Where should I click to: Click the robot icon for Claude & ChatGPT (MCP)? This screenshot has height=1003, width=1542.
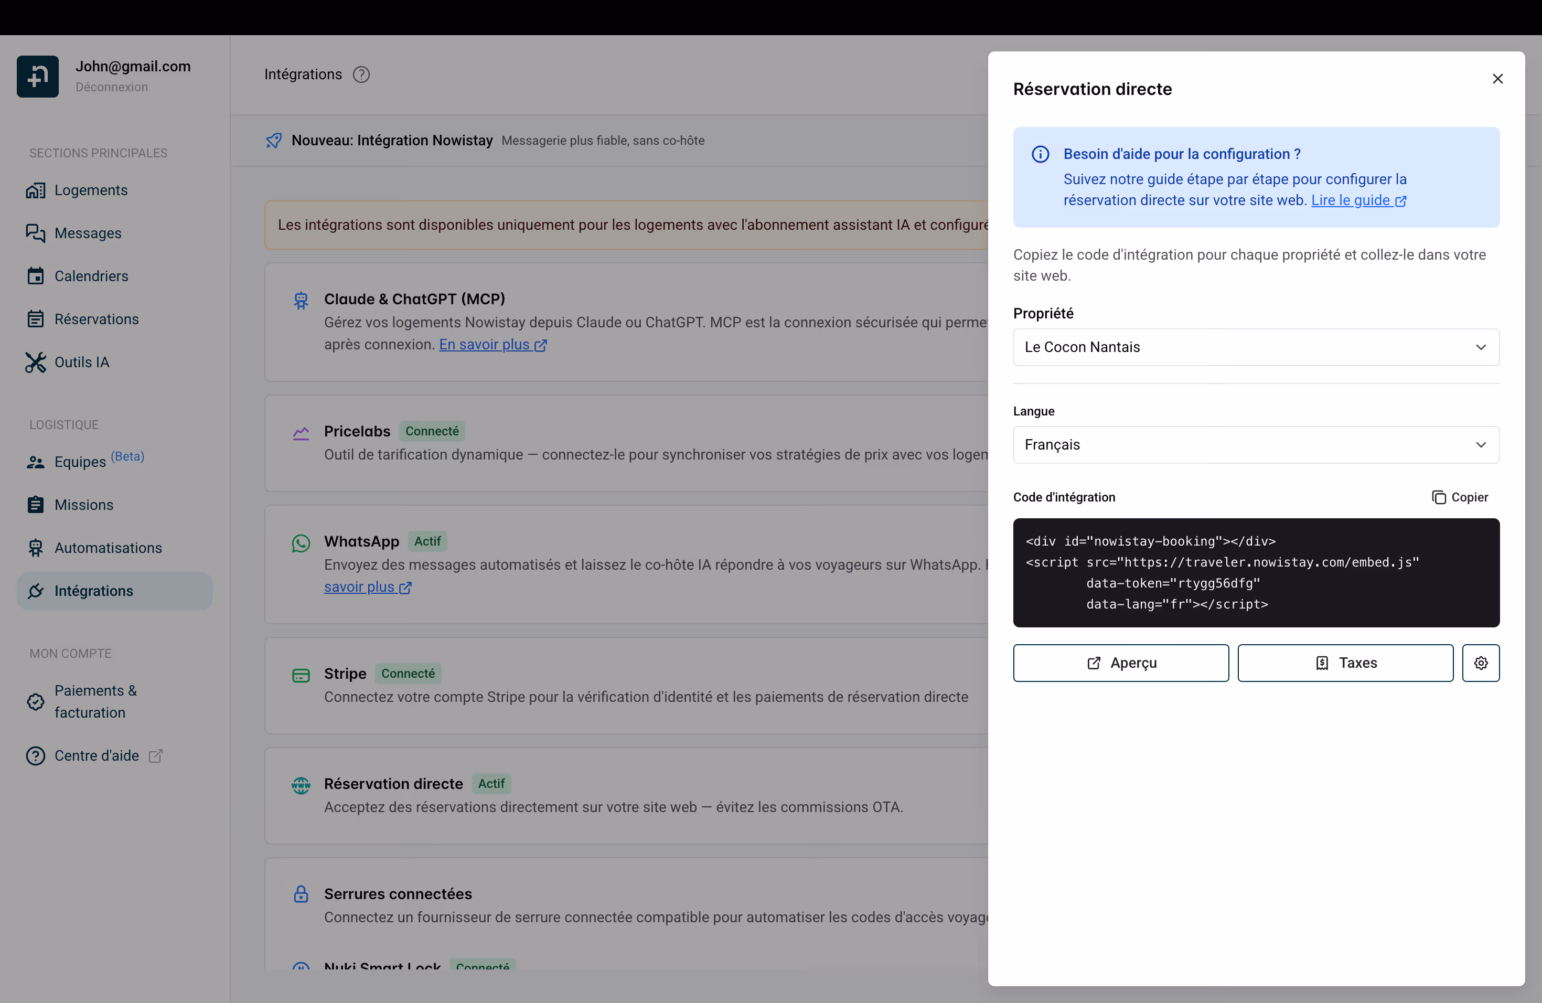coord(301,300)
